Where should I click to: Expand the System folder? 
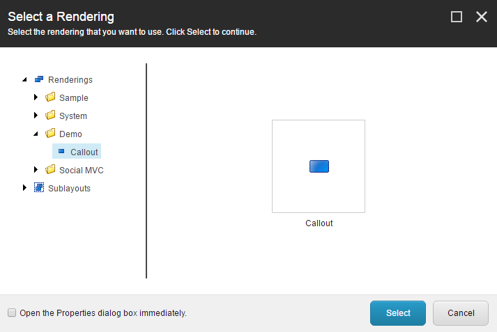36,116
